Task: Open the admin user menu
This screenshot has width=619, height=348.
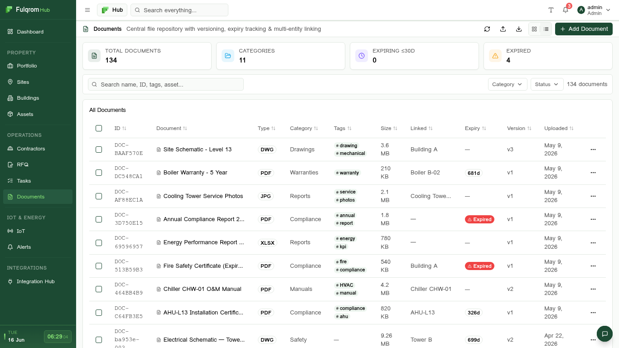Action: click(x=593, y=10)
